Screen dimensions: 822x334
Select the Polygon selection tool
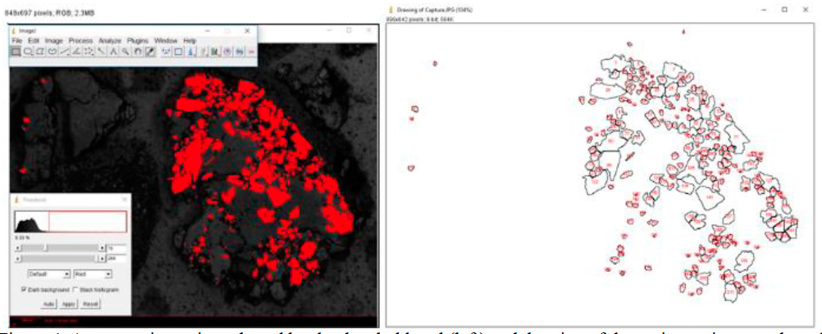coord(40,51)
